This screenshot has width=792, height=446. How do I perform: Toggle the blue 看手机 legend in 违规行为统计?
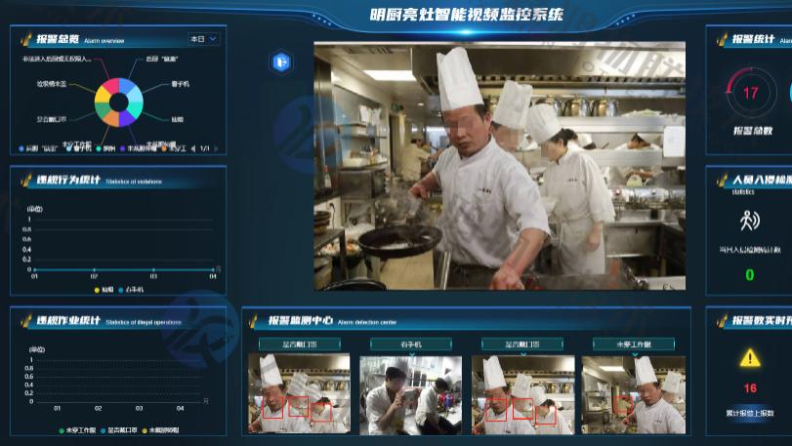point(131,290)
